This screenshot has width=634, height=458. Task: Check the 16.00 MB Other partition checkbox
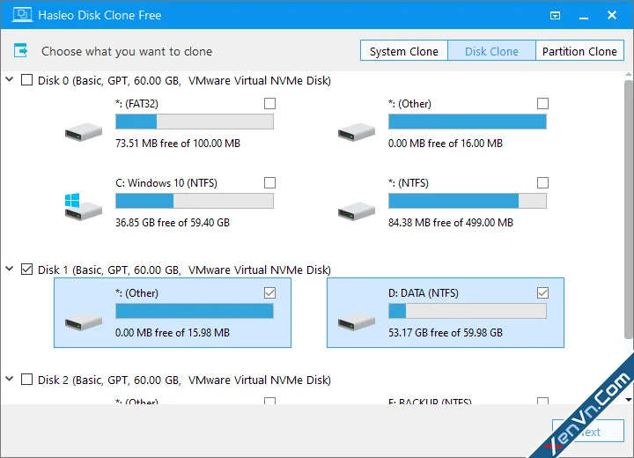pos(542,104)
